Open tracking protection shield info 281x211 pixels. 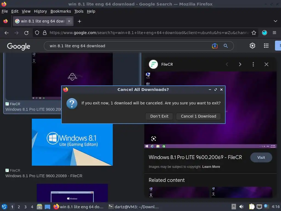pos(37,33)
